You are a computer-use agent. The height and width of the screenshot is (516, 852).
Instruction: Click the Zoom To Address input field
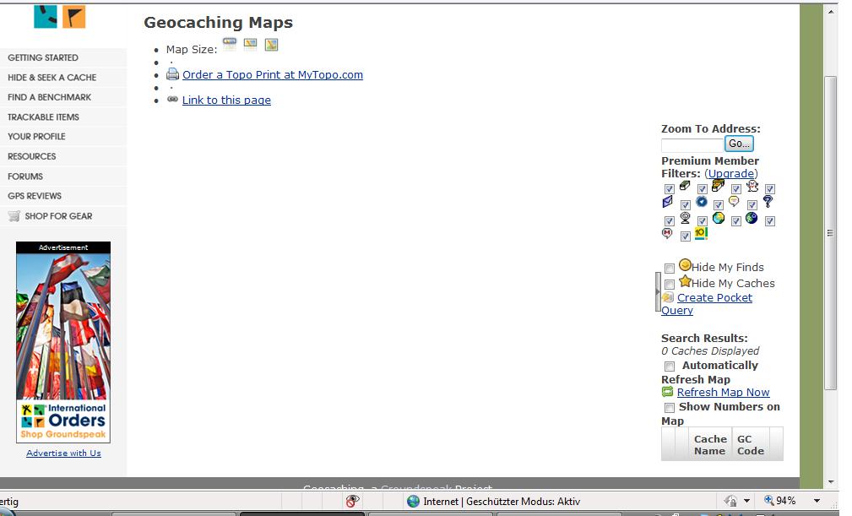pos(692,145)
